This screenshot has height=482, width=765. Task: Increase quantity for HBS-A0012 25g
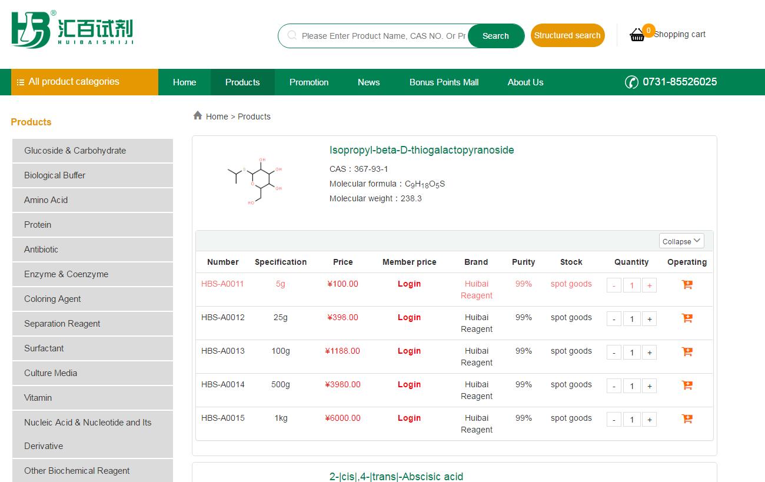tap(649, 319)
